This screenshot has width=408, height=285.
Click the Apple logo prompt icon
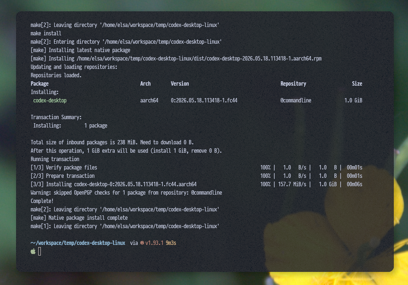pyautogui.click(x=33, y=251)
